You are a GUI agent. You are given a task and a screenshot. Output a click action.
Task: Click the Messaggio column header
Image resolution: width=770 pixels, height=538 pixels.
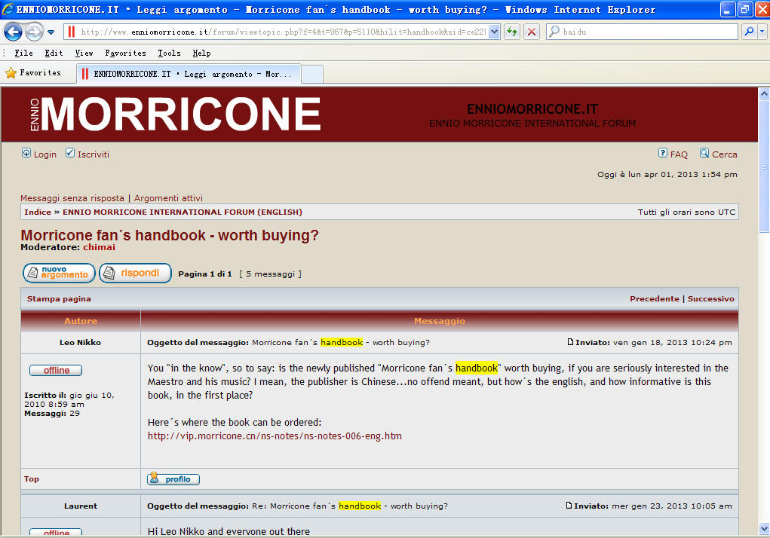(440, 321)
